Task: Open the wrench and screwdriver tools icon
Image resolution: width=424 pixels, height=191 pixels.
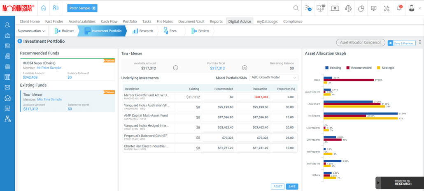Action: 386,8
